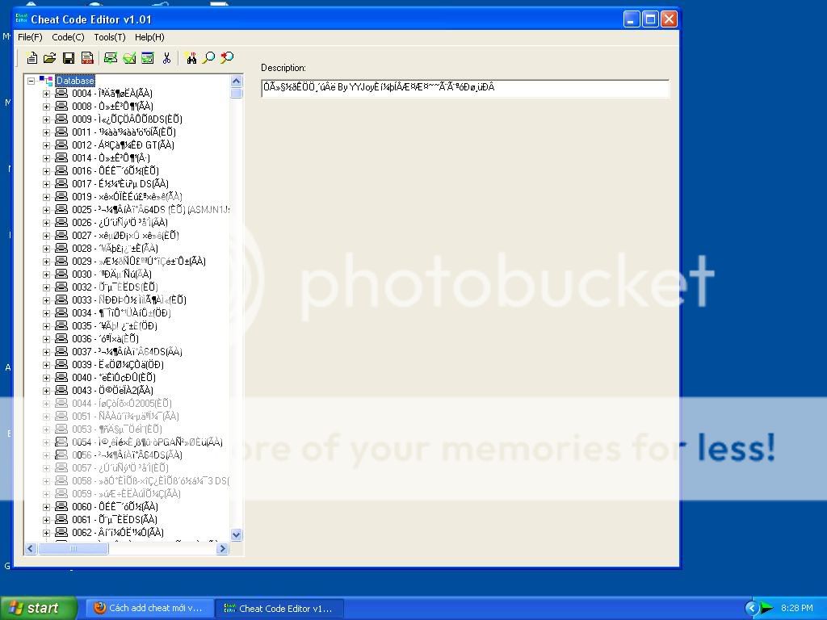Screen dimensions: 827x620
Task: Expand tree entry 0033
Action: click(x=46, y=300)
